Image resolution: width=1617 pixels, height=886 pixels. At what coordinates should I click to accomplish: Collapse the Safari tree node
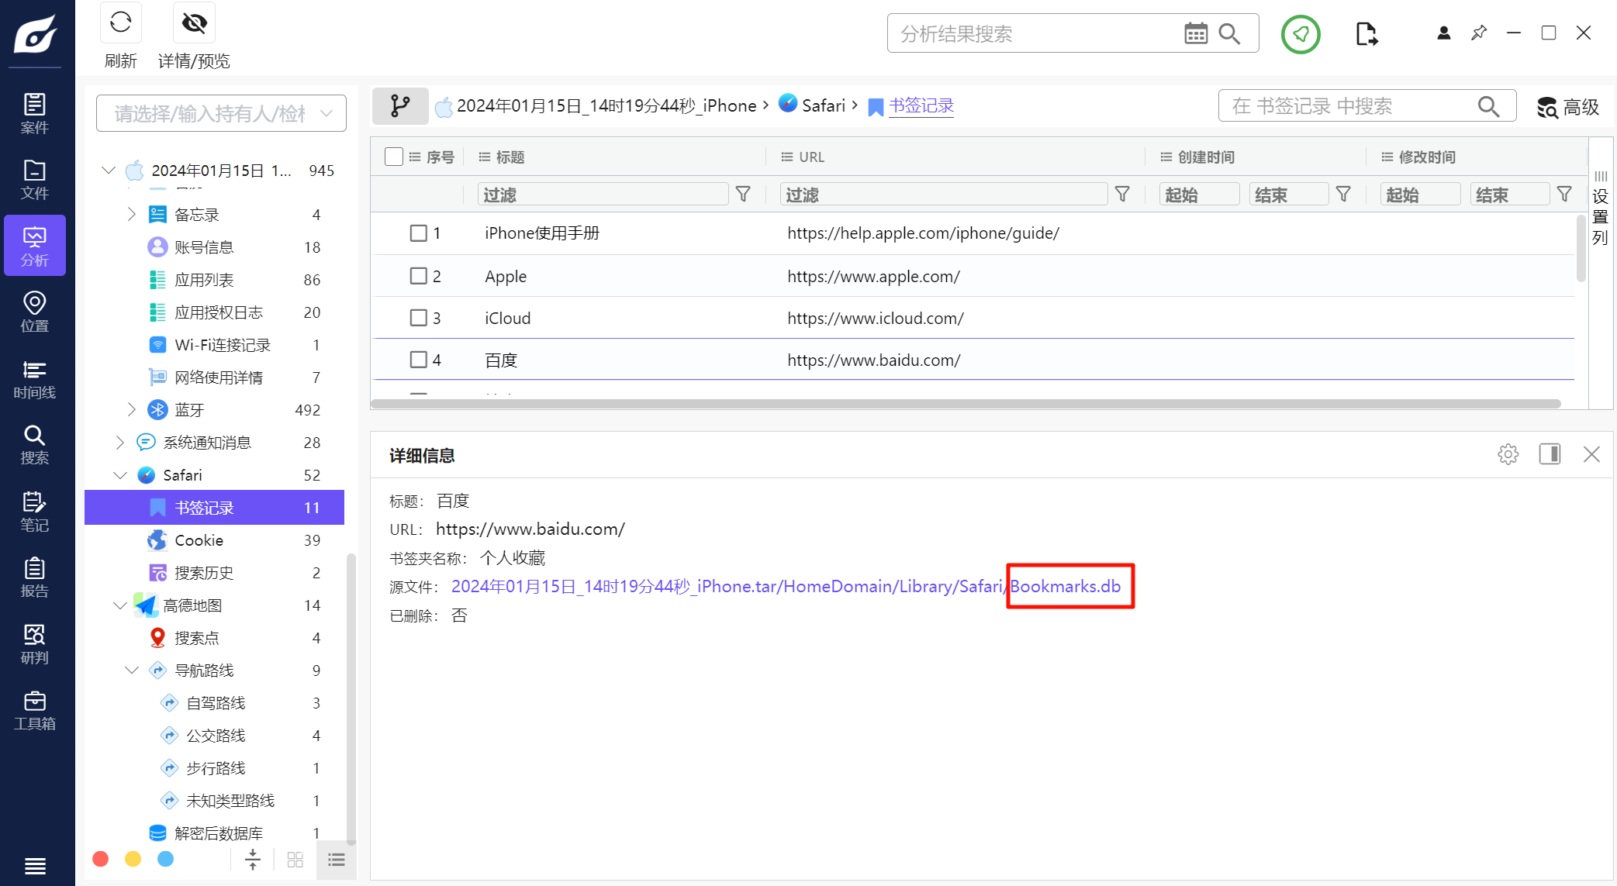[x=120, y=475]
